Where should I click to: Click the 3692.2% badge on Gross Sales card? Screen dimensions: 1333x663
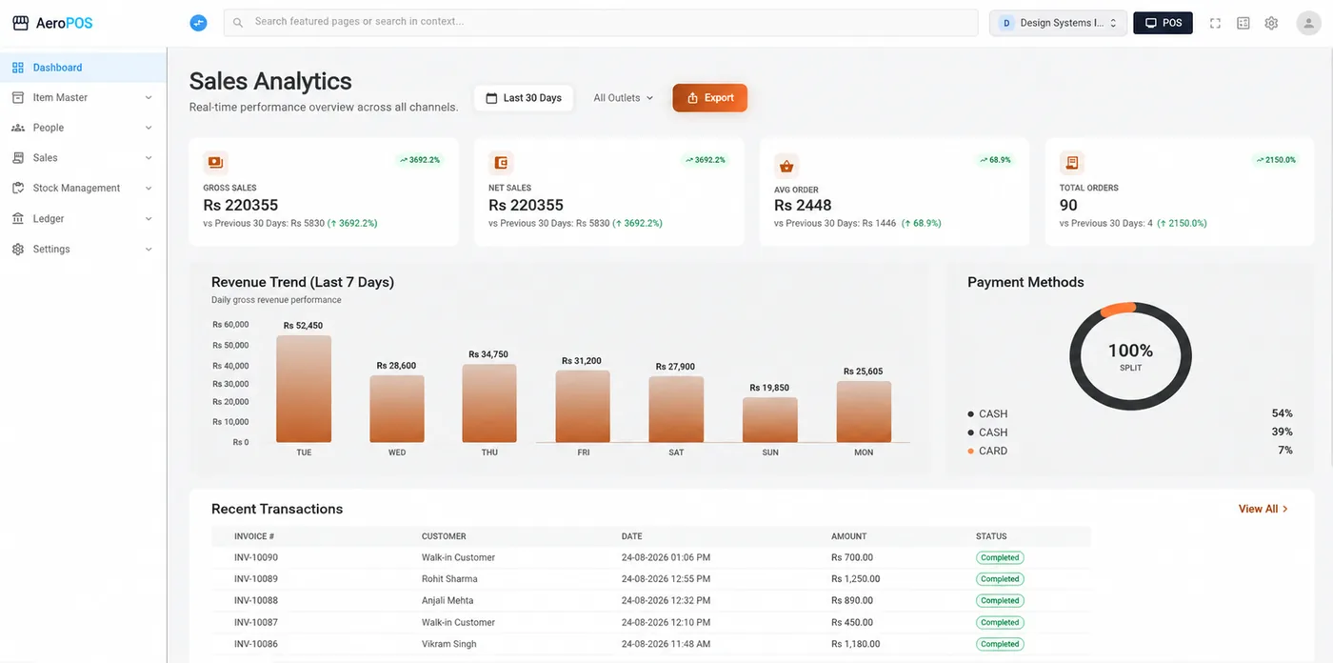(x=419, y=160)
